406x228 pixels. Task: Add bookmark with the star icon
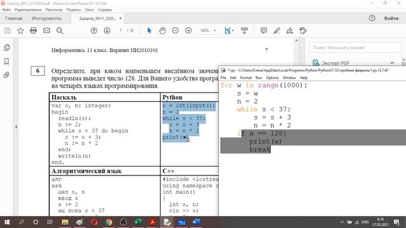[20, 31]
